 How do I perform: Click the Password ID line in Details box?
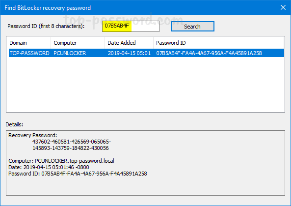click(78, 174)
